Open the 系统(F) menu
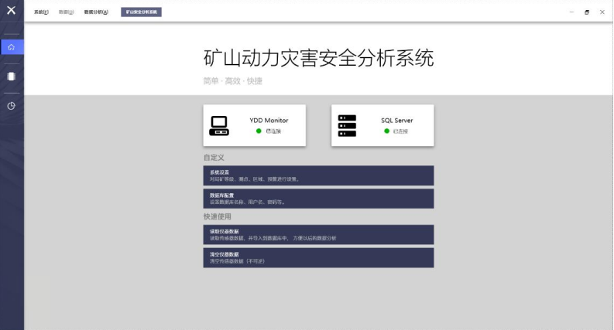This screenshot has height=330, width=614. (x=41, y=12)
